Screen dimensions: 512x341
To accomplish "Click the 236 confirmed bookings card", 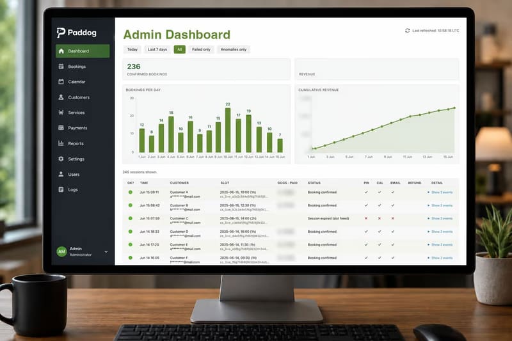I will point(206,69).
